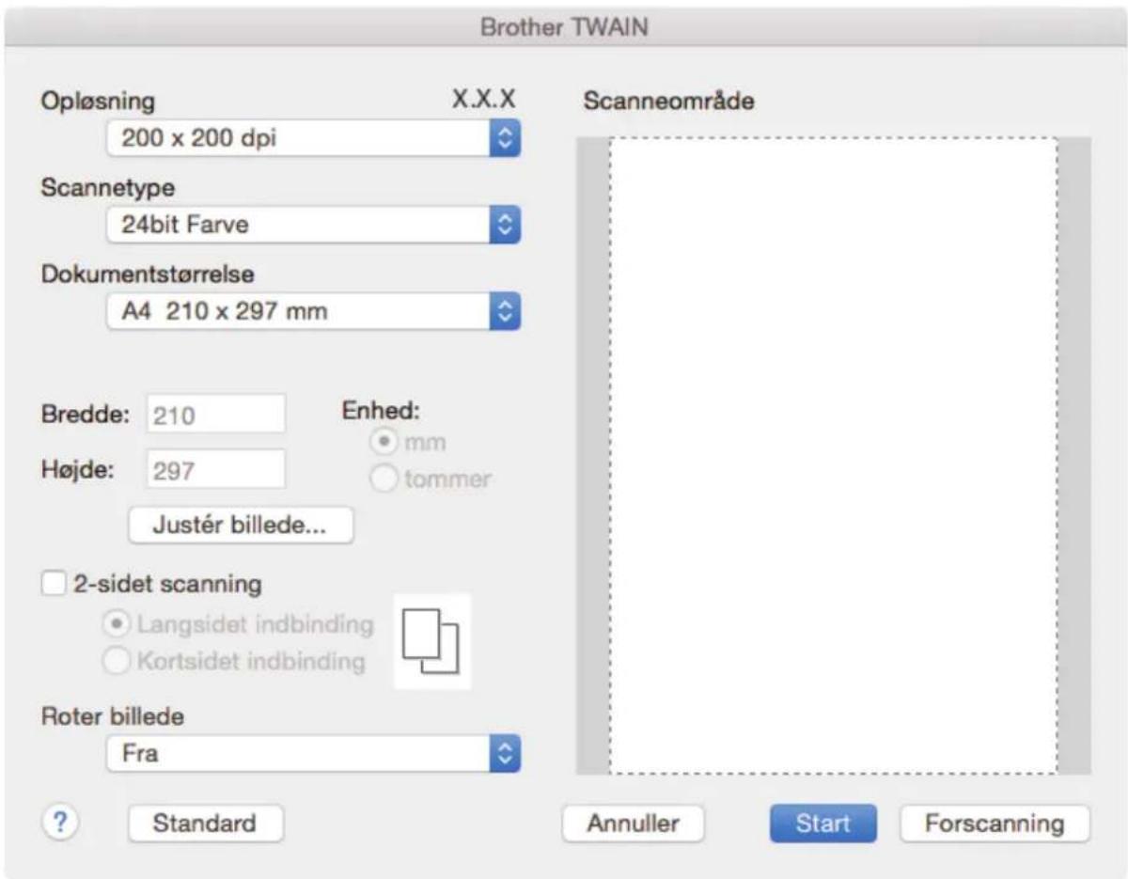Choose Kortsidet indbinding radio option
Viewport: 1128px width, 879px height.
click(118, 660)
